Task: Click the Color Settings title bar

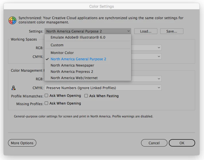Action: (102, 6)
